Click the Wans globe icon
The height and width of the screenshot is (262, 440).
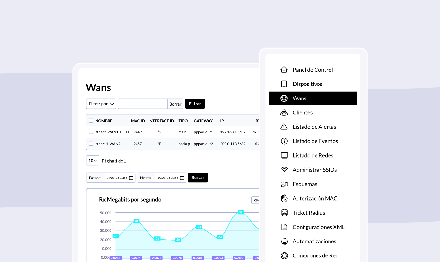tap(284, 98)
